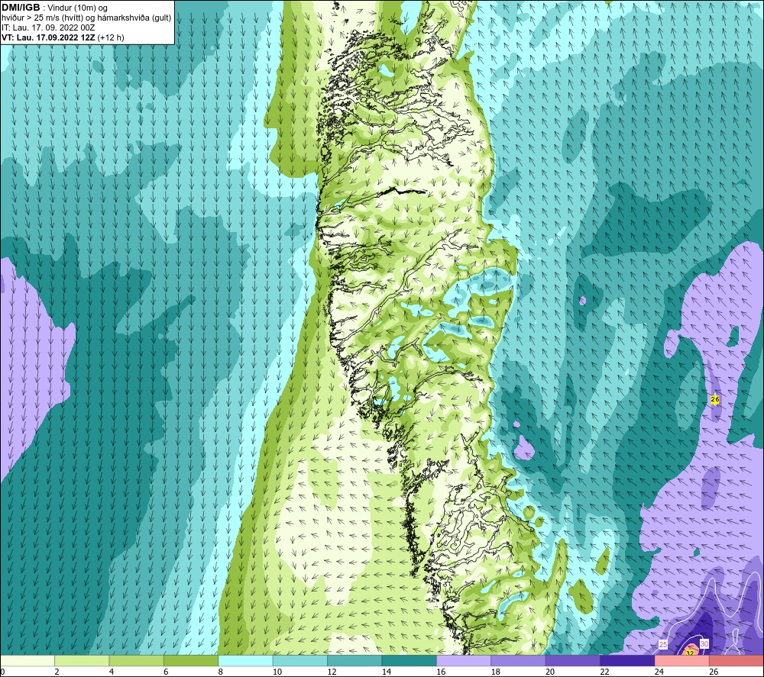Click the legend scale value 24

pyautogui.click(x=659, y=672)
